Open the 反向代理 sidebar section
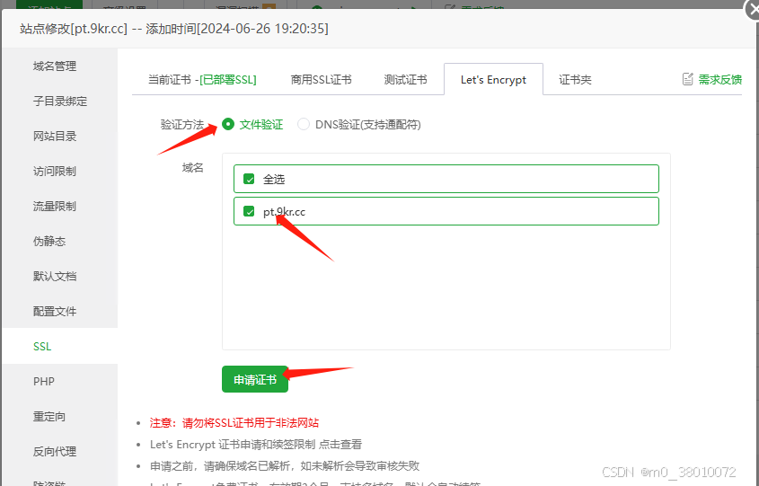Image resolution: width=759 pixels, height=486 pixels. (x=55, y=452)
